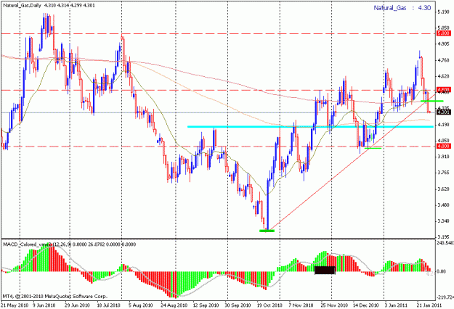The height and width of the screenshot is (309, 454).
Task: Click the 9 Jun 2010 date label
Action: 44,305
